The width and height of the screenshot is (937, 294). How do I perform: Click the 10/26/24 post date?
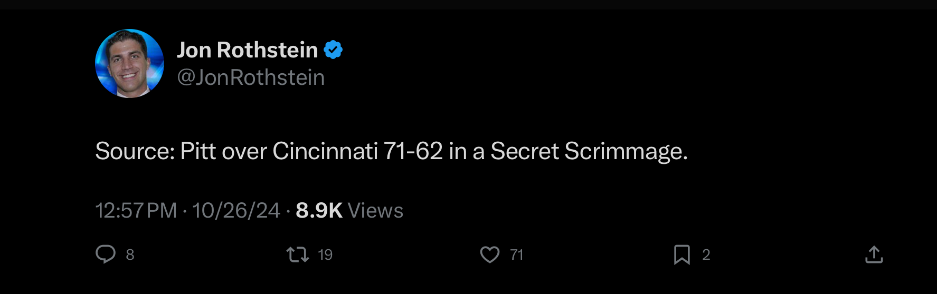coord(236,211)
